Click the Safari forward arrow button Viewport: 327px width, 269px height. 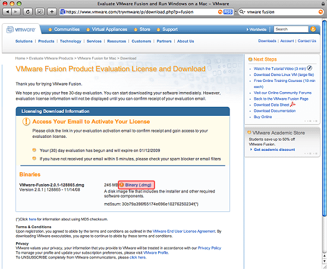click(15, 12)
